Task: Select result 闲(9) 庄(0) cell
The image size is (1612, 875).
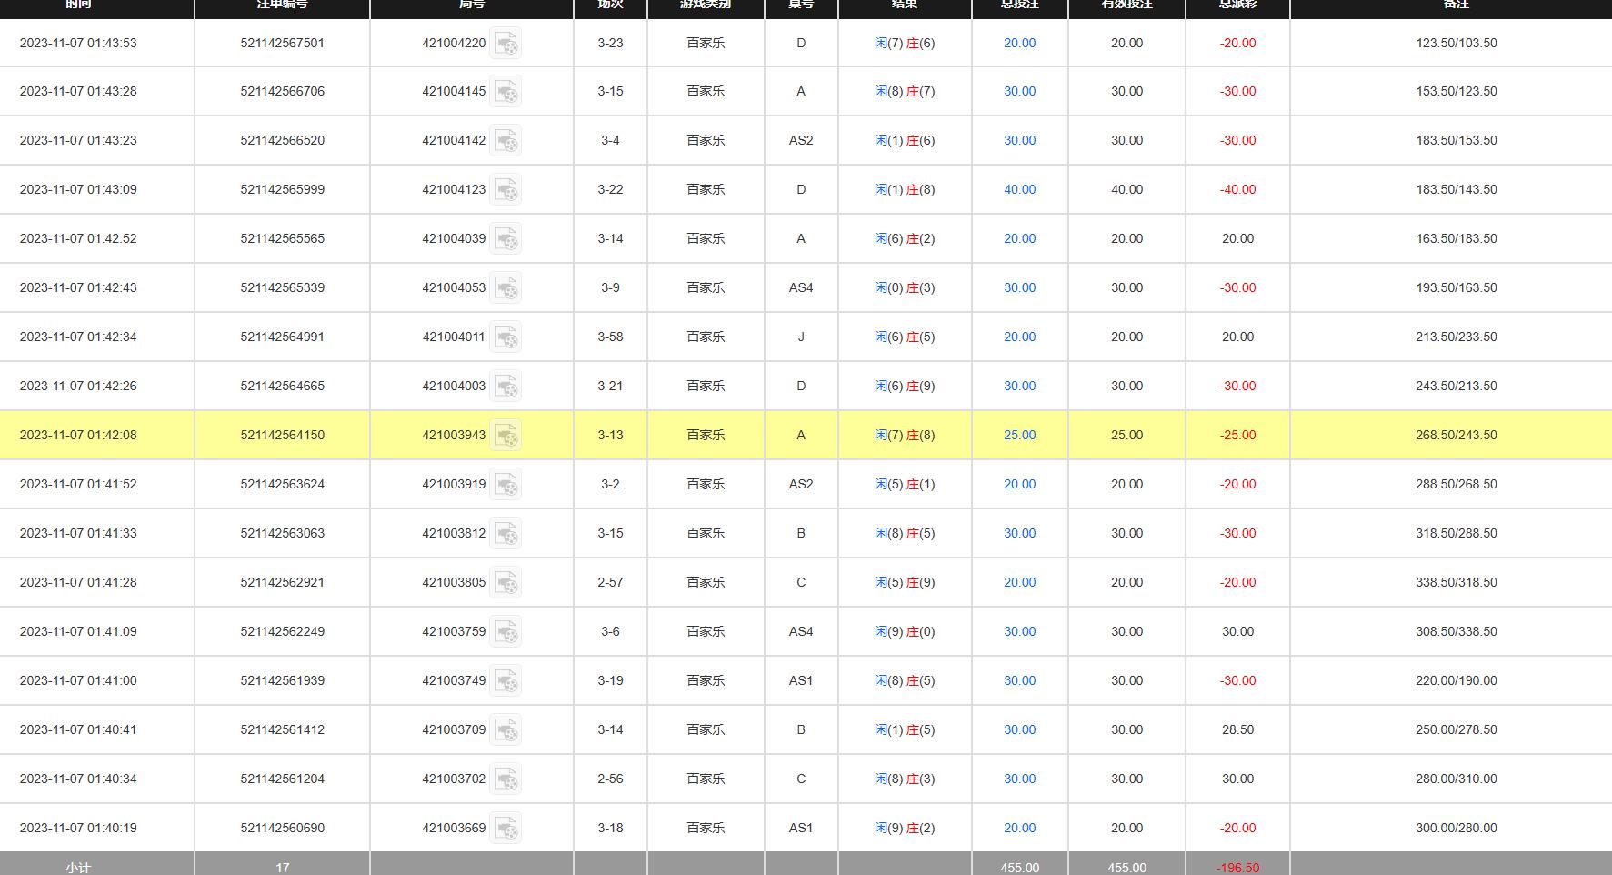Action: [x=905, y=631]
